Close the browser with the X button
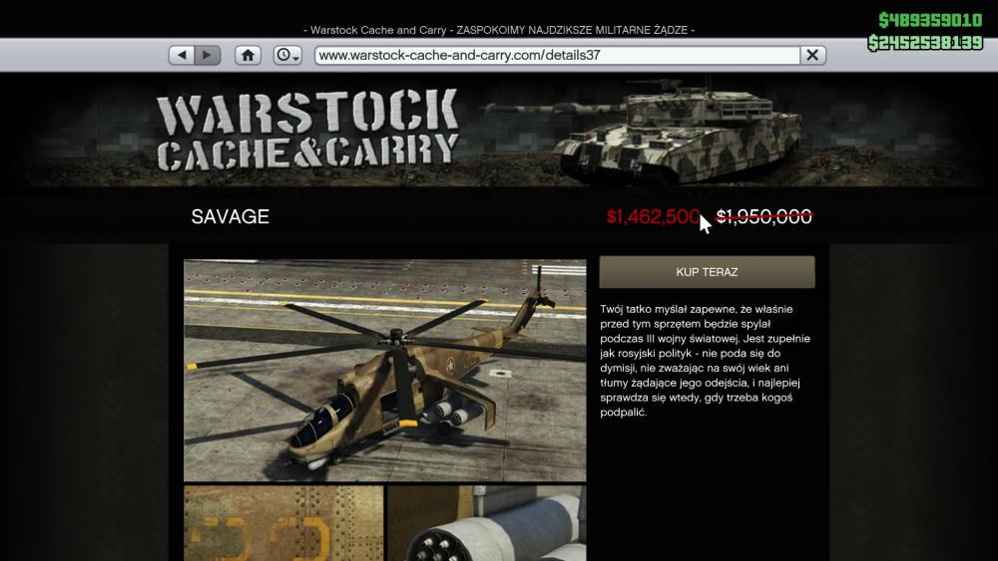This screenshot has width=998, height=561. [x=812, y=55]
